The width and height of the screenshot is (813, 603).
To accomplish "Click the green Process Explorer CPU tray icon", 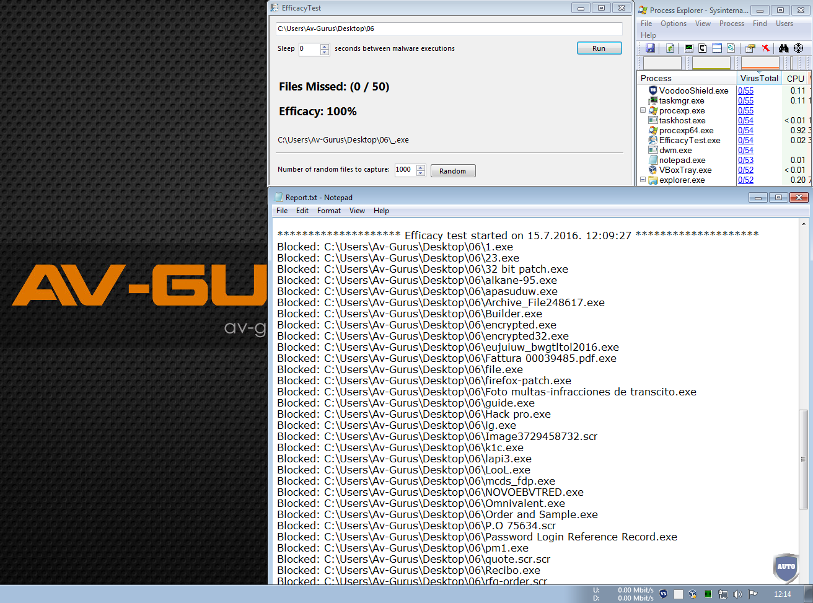I will (x=708, y=594).
